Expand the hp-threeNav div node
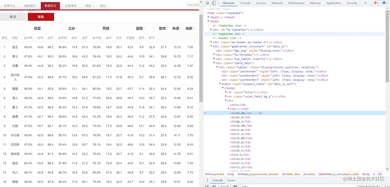Screen dimensions: 390x187 click(214, 55)
